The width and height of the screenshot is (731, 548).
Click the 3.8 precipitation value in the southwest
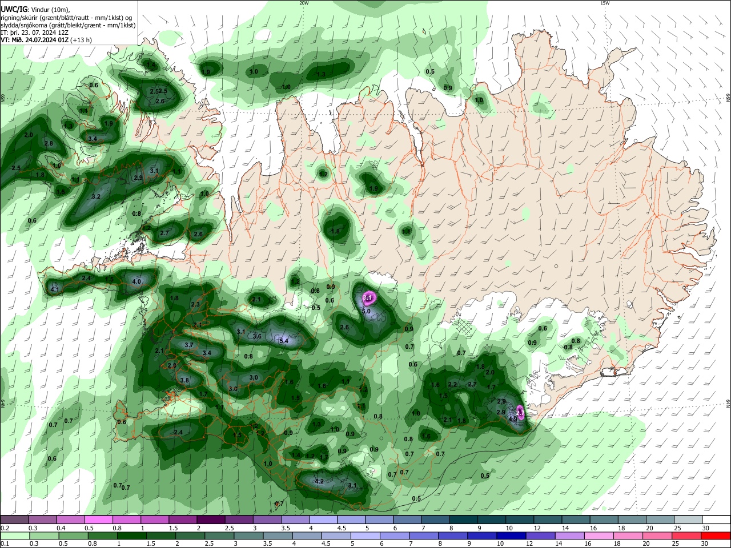[x=184, y=380]
